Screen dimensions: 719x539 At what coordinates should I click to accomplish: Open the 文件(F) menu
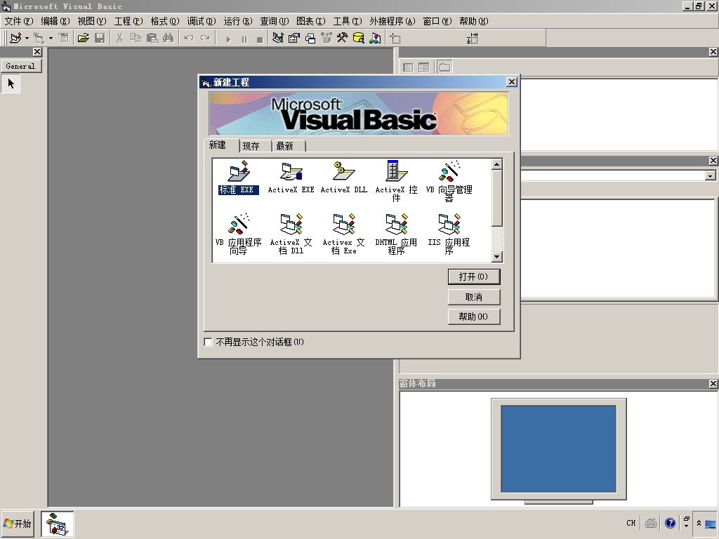(x=19, y=21)
